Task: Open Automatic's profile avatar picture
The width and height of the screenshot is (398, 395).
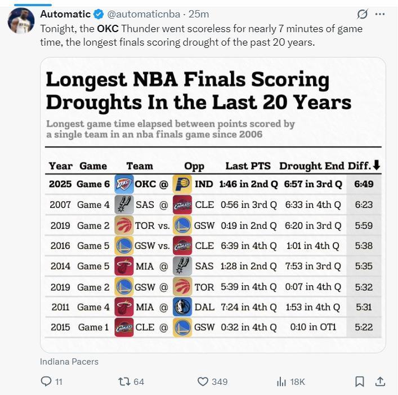Action: point(21,21)
